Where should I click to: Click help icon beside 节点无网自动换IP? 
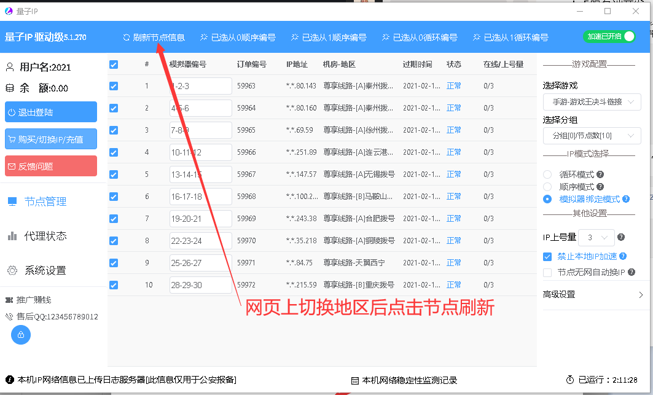point(631,272)
